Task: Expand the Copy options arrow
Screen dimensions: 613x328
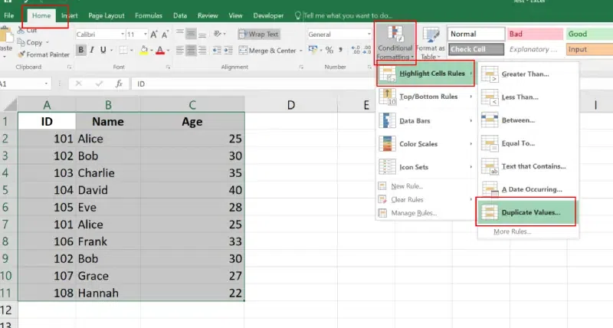Action: [x=48, y=42]
